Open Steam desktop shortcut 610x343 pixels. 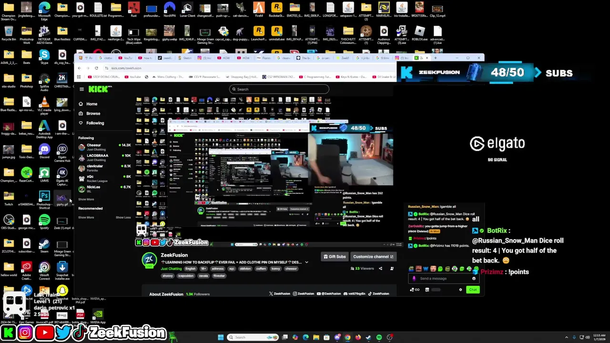tap(44, 246)
